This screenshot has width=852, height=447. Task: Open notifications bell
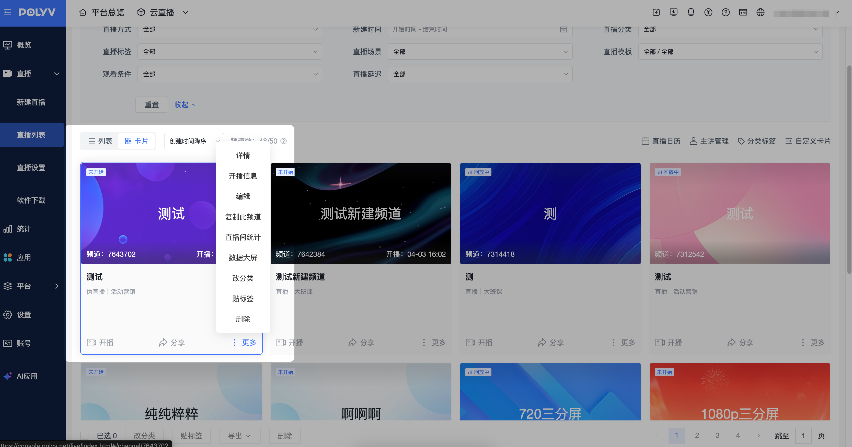tap(691, 13)
